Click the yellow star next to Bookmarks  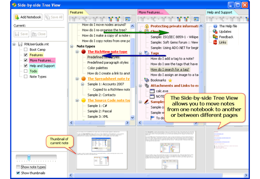point(170,81)
